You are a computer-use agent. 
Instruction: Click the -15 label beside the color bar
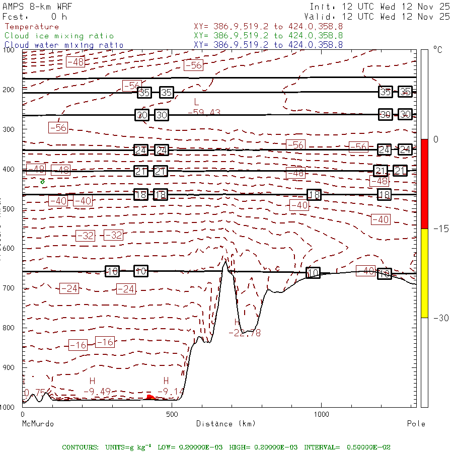[441, 229]
